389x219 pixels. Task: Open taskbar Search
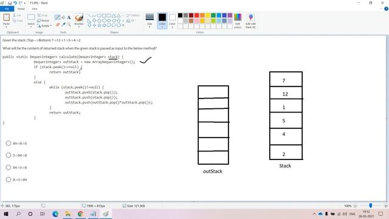point(18,214)
